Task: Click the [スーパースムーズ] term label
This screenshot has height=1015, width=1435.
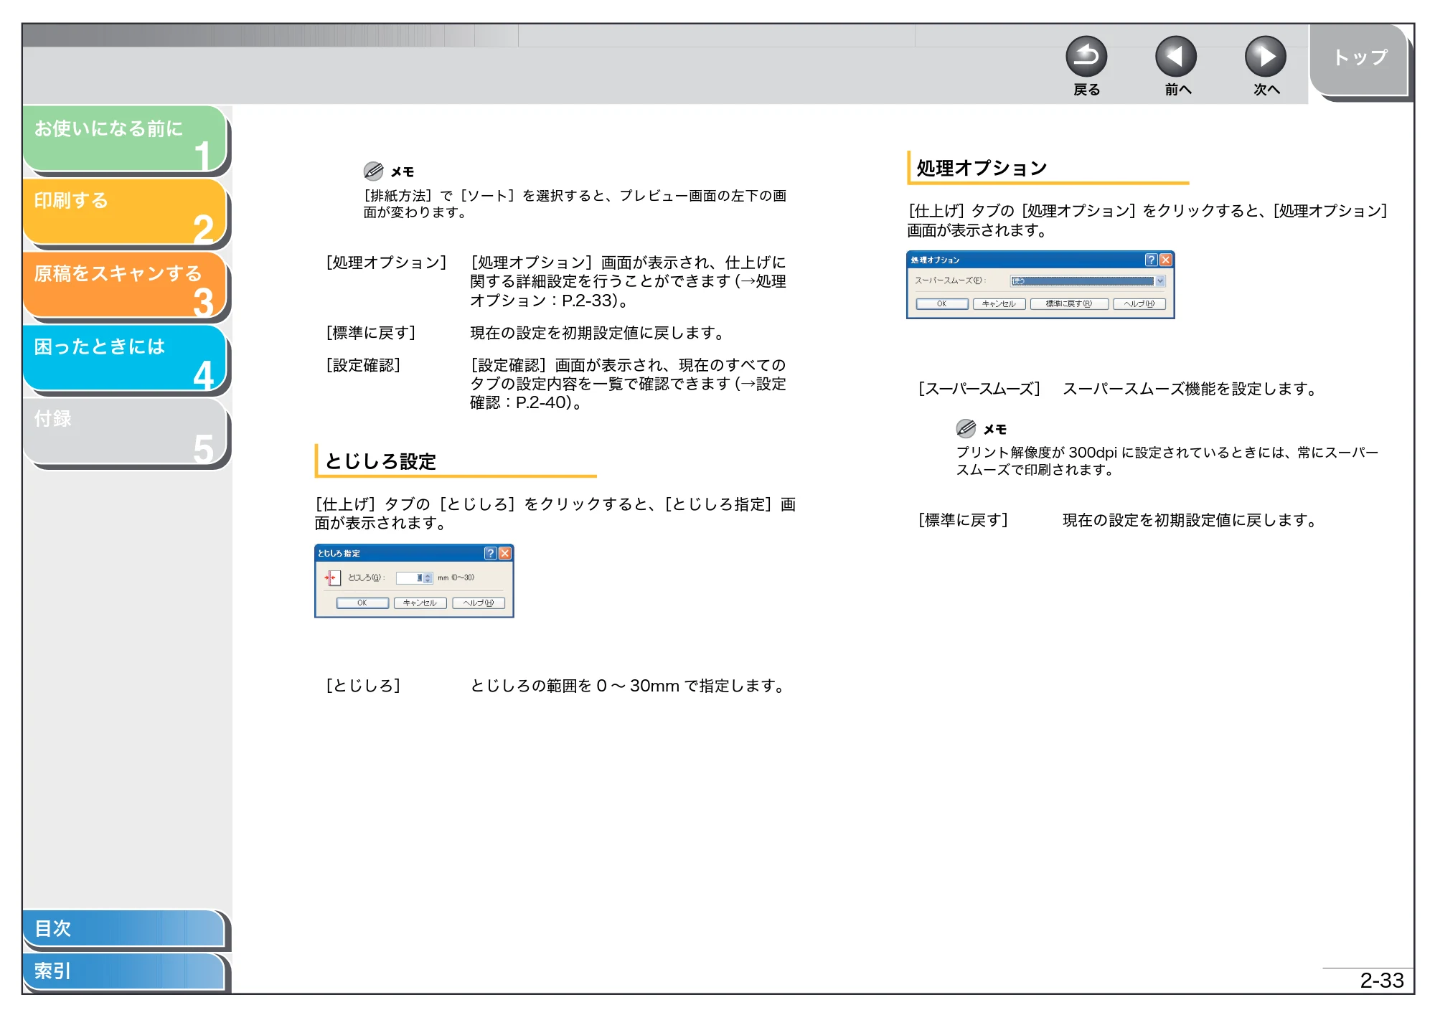Action: coord(979,389)
